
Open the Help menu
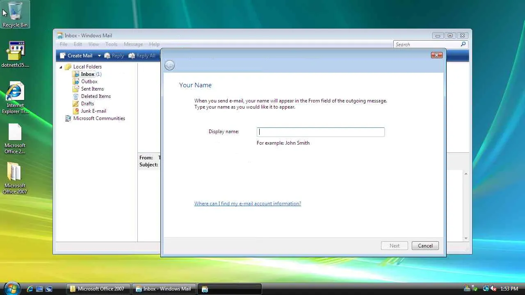click(x=154, y=44)
